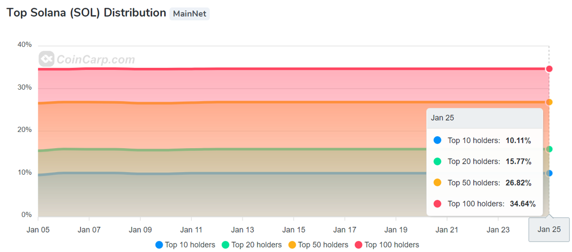Viewport: 572px width, 252px height.
Task: Click the orange dot in the tooltip
Action: [437, 183]
